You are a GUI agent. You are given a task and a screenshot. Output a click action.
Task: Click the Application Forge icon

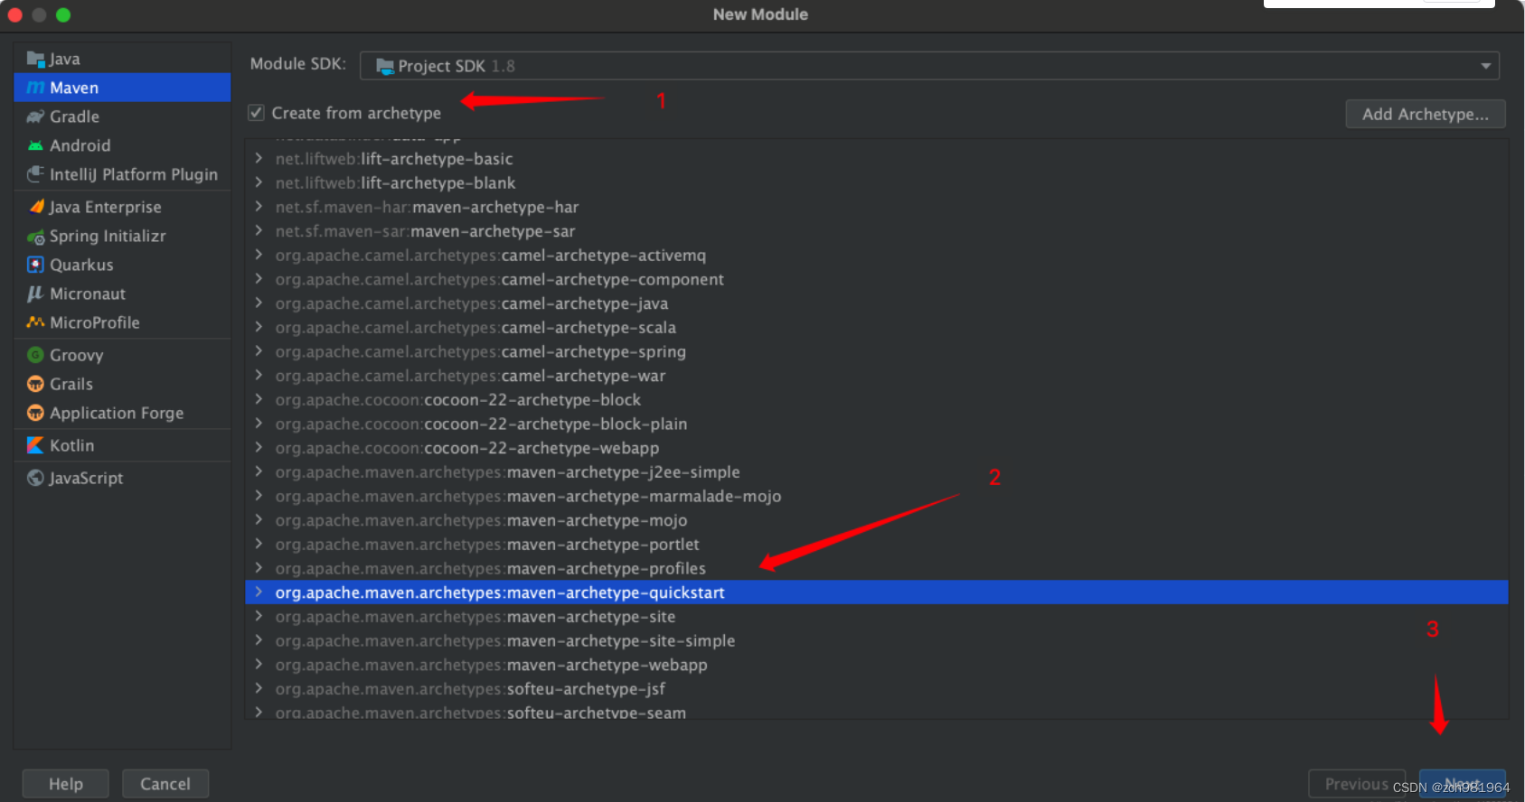(35, 413)
